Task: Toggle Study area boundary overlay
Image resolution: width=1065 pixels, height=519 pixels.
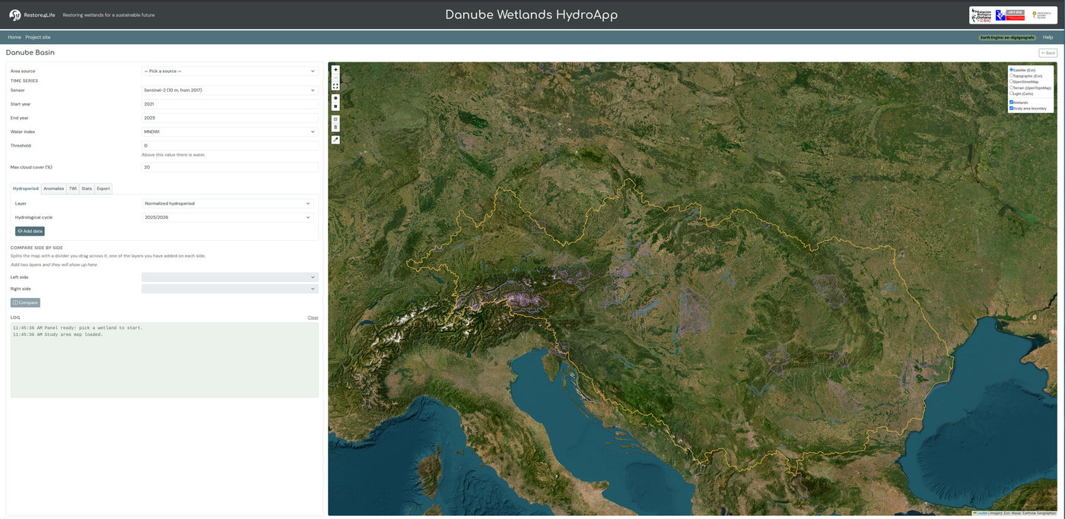Action: click(1011, 108)
